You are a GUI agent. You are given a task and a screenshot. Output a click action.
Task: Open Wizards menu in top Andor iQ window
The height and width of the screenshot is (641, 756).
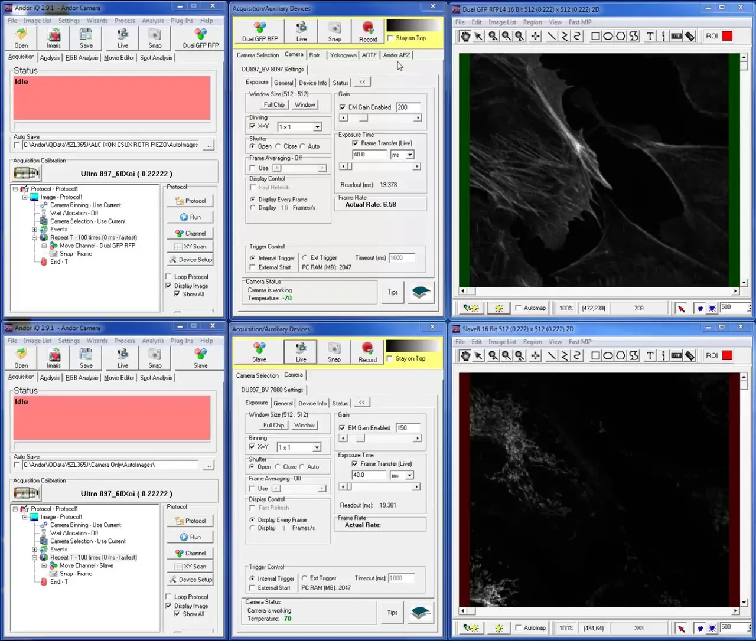point(97,21)
